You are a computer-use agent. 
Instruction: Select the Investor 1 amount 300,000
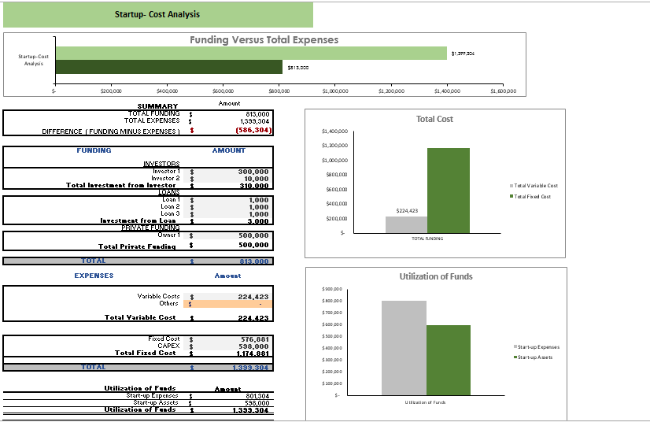coord(227,172)
